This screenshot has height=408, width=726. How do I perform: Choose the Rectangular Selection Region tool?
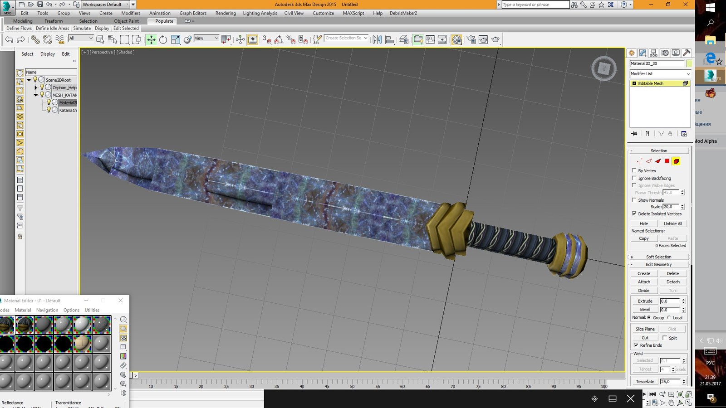point(124,40)
